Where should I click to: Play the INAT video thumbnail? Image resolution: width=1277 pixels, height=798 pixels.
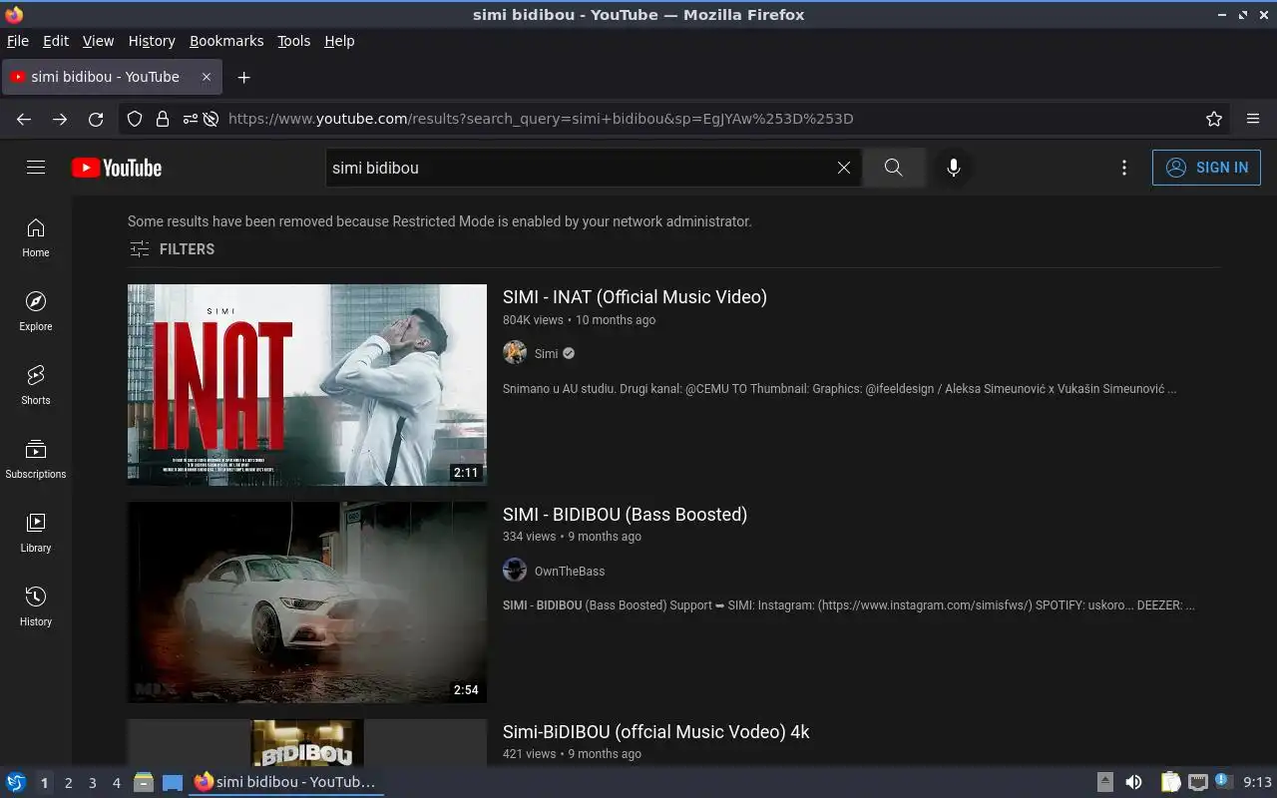pos(307,385)
